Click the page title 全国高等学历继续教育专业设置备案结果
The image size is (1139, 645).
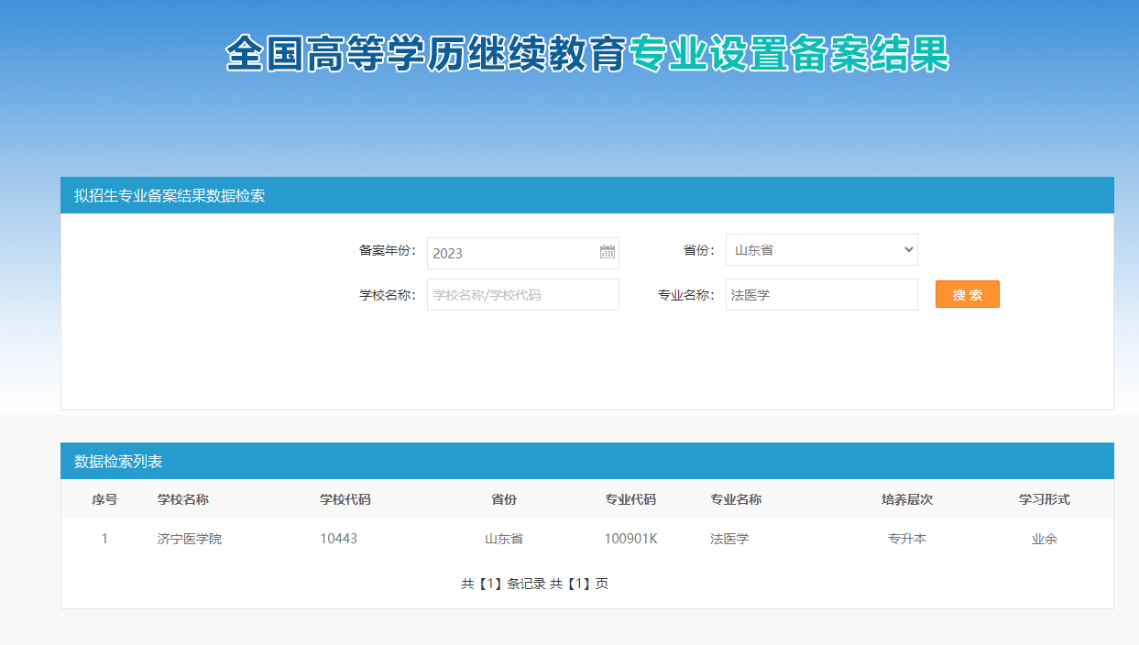pos(587,53)
